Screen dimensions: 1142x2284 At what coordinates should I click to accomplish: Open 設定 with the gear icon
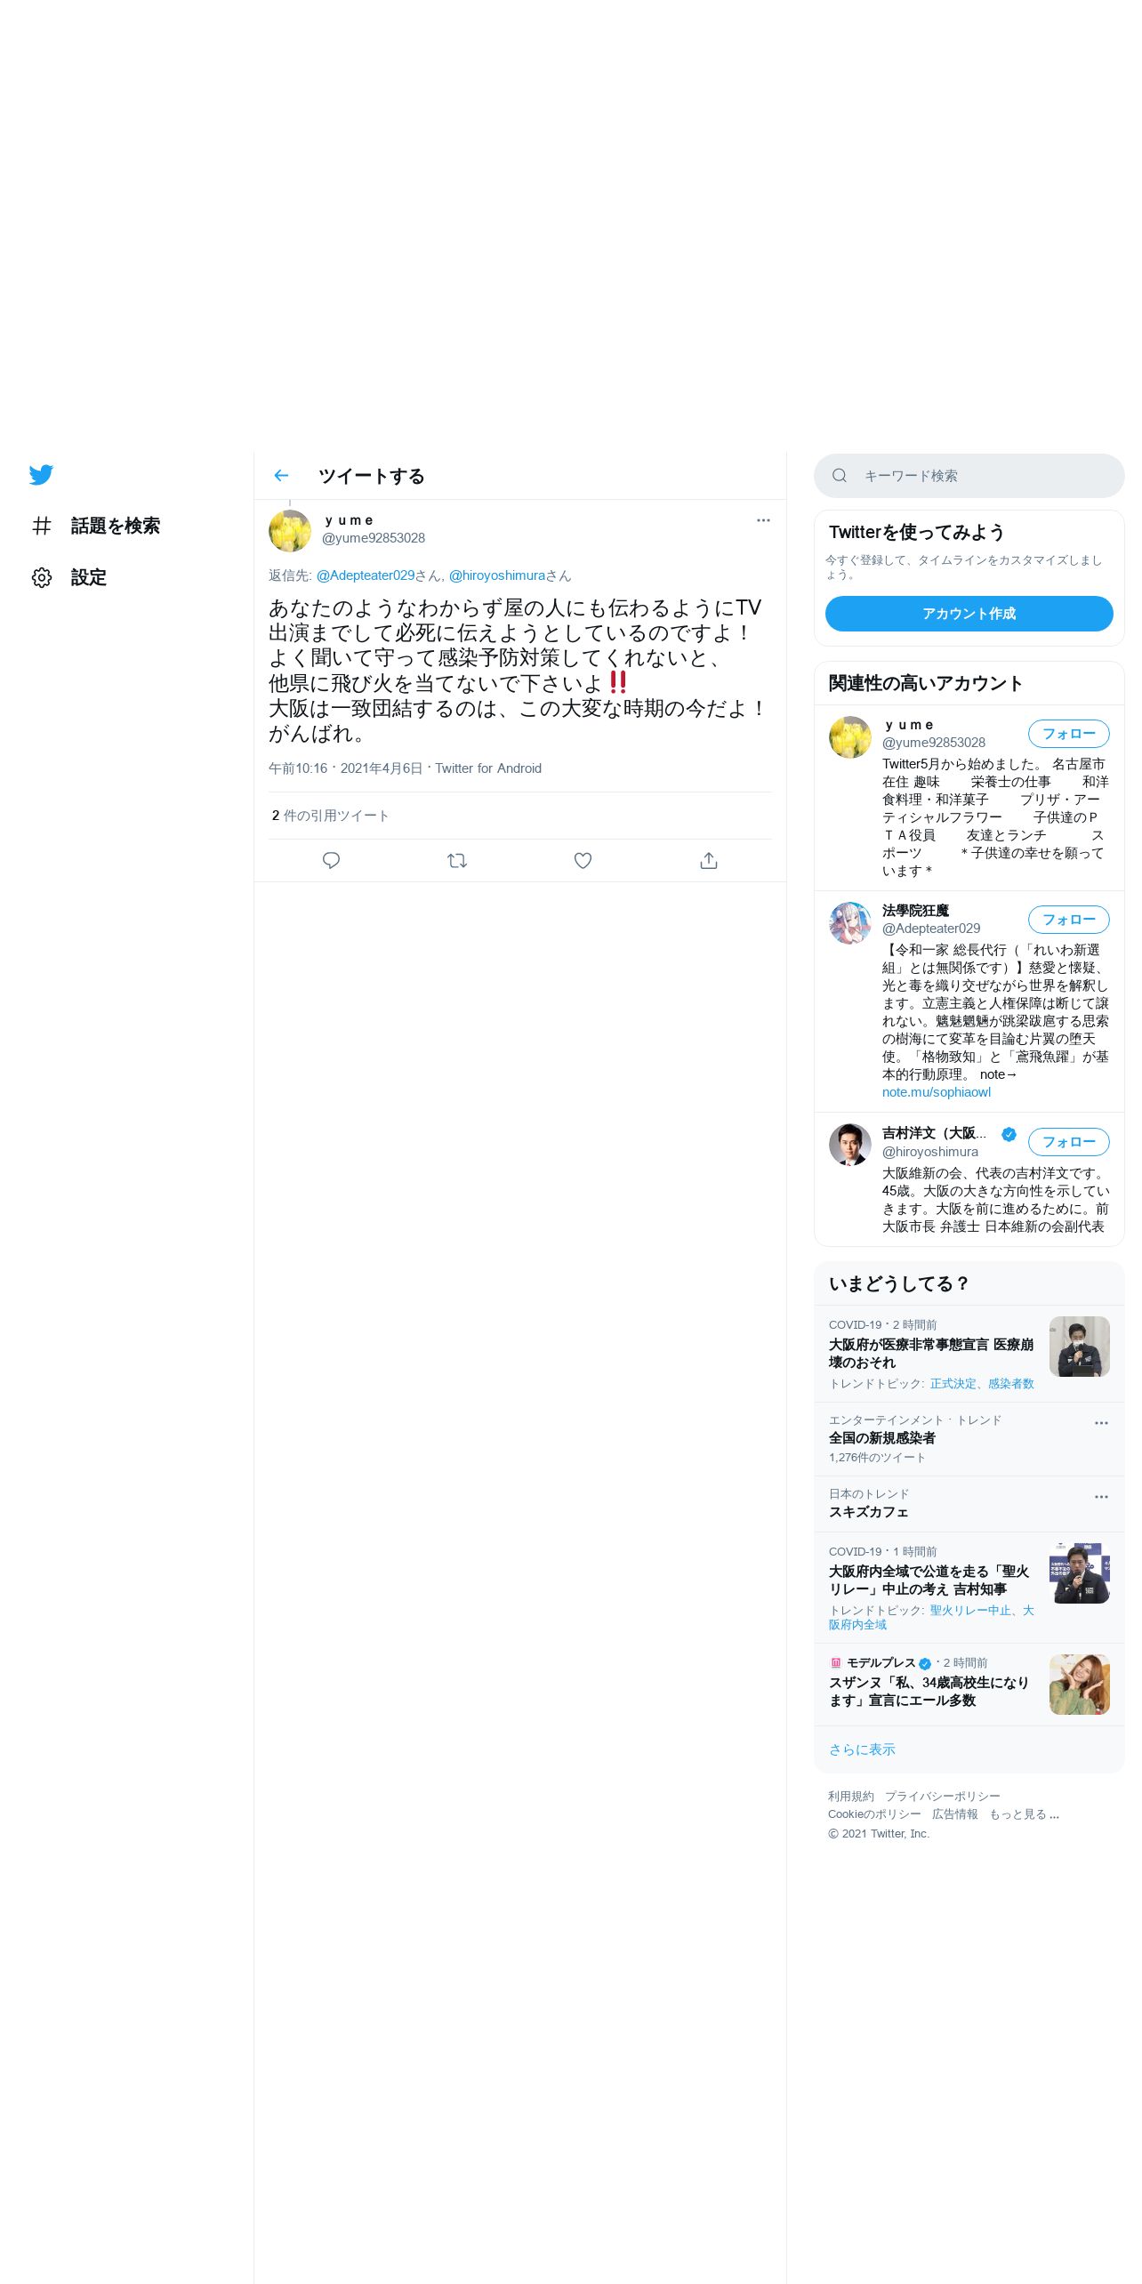coord(69,577)
